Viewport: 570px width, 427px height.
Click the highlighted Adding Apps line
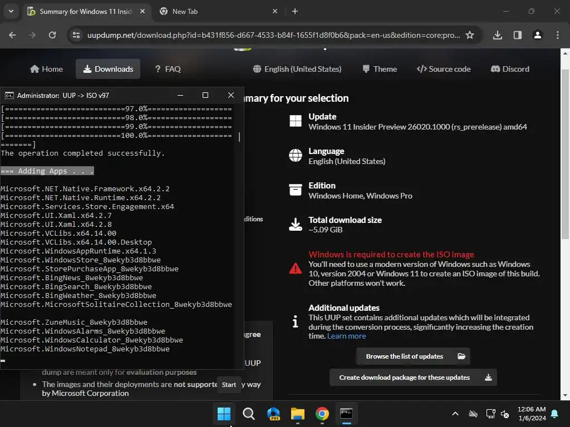(47, 171)
